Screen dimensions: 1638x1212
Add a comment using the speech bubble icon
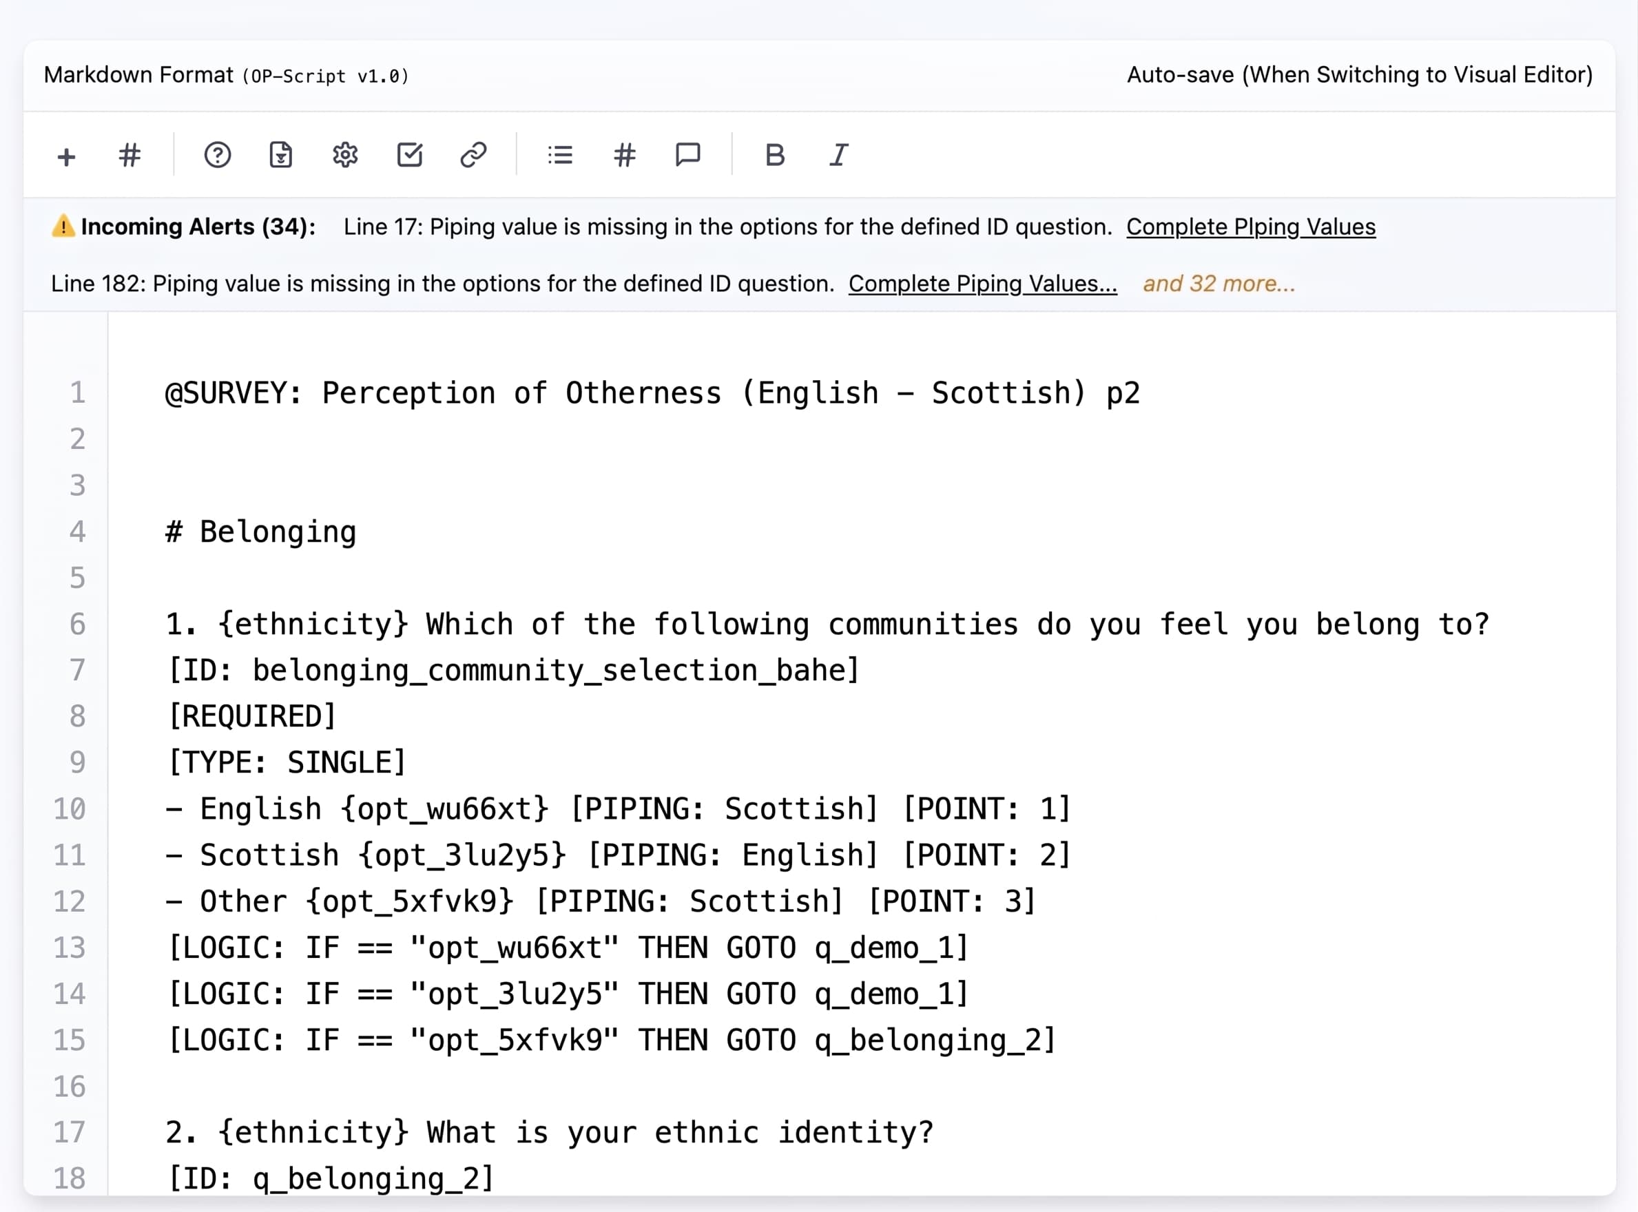687,155
